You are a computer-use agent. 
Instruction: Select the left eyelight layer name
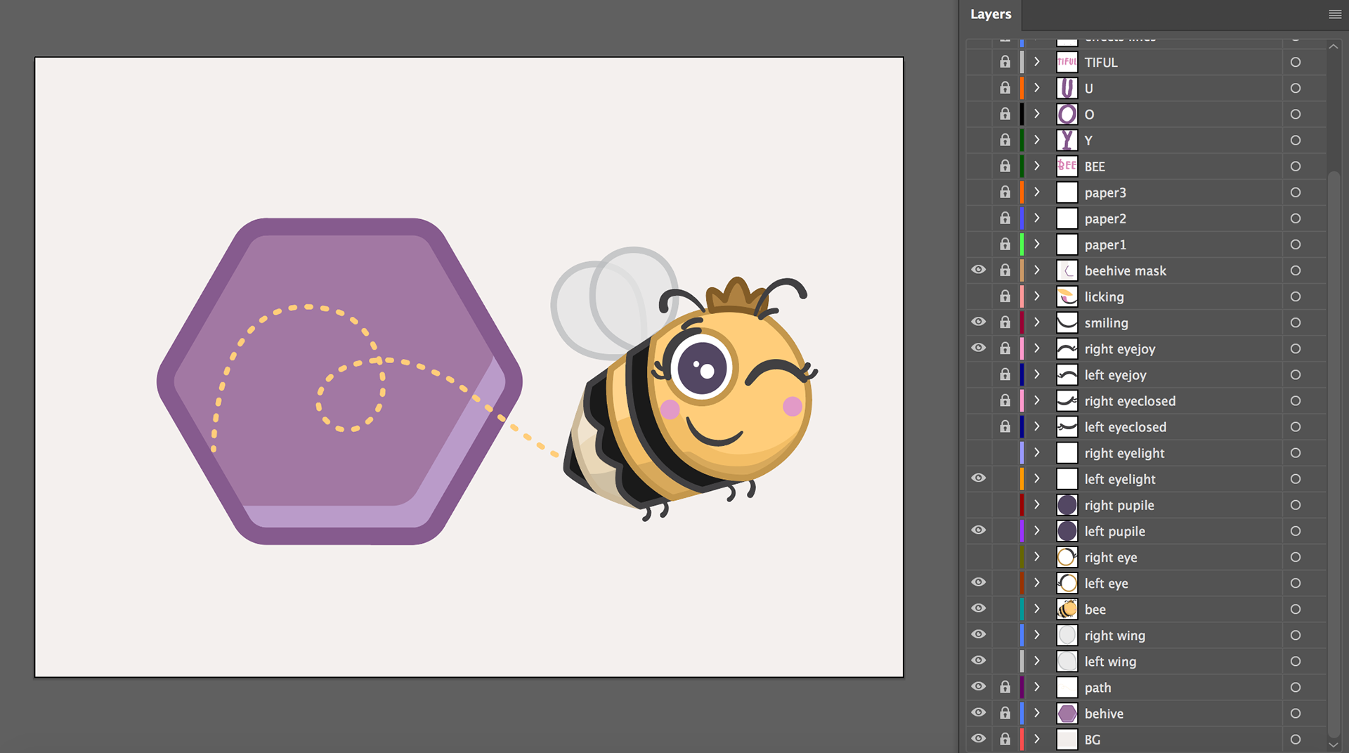coord(1119,479)
